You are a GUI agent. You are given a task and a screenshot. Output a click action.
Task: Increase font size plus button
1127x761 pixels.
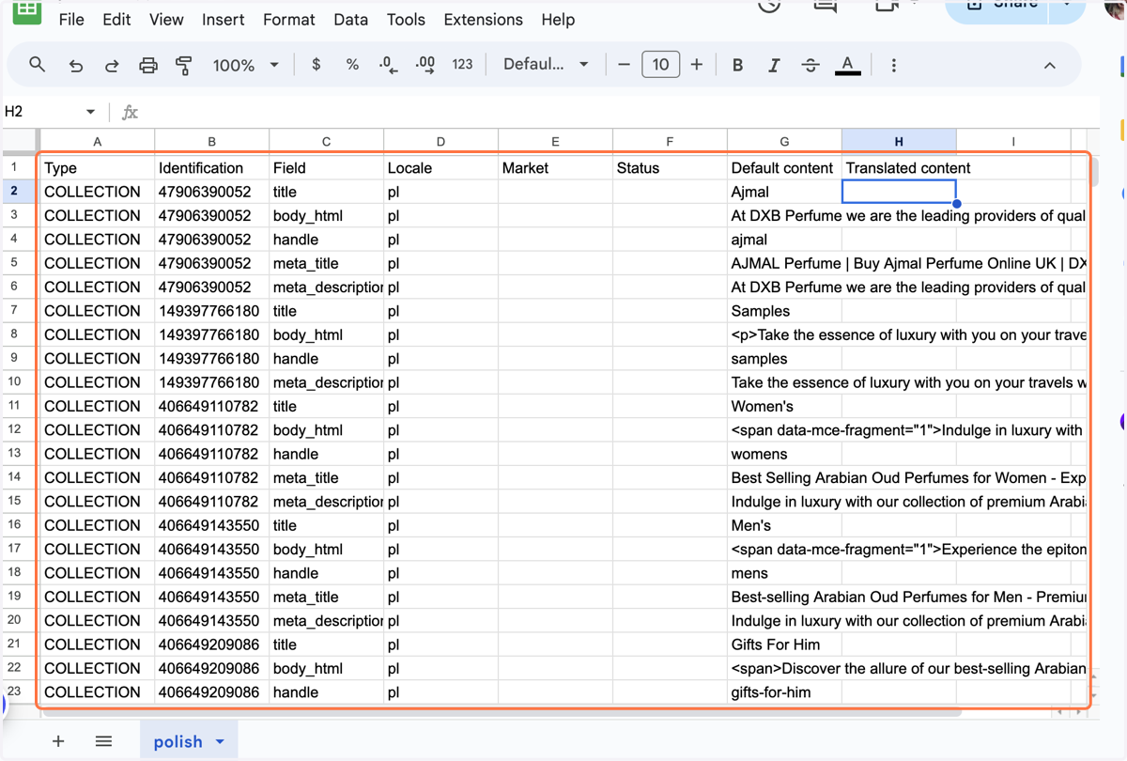[x=696, y=65]
